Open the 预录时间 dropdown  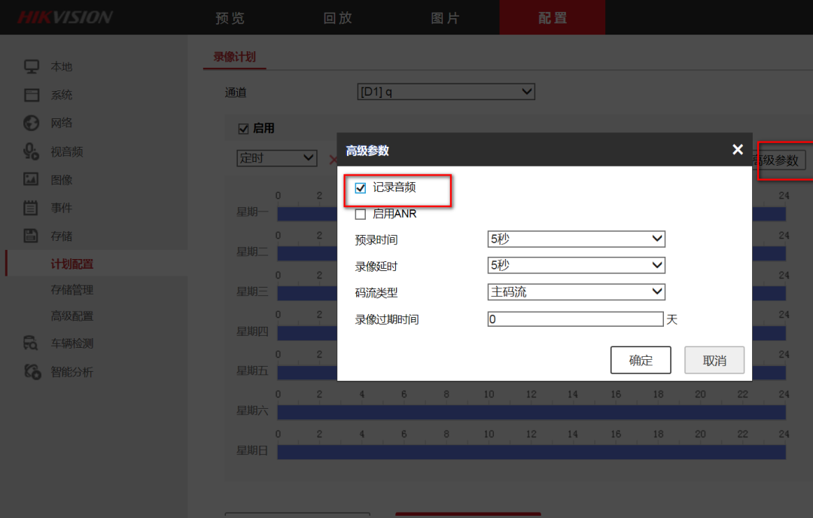576,239
